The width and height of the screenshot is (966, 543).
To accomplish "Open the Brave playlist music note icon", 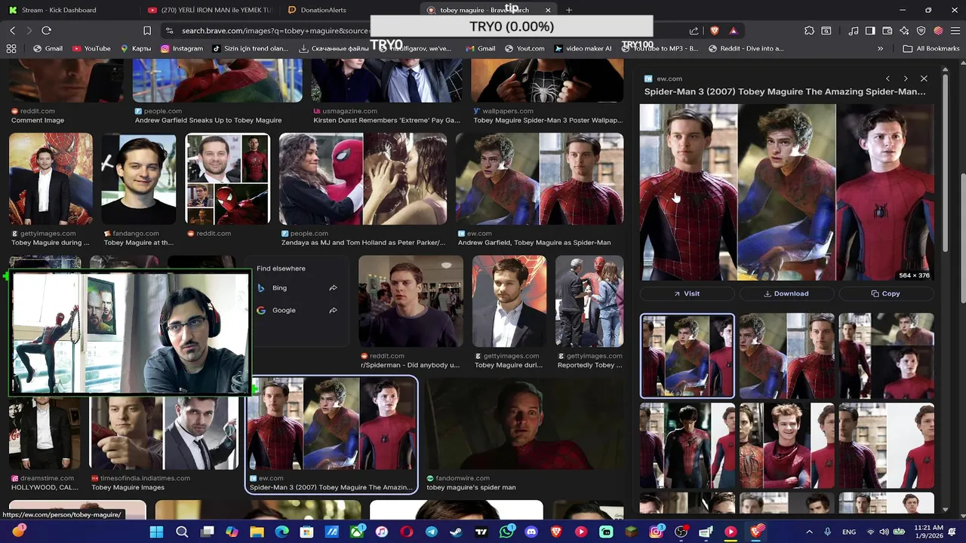I will tap(854, 30).
